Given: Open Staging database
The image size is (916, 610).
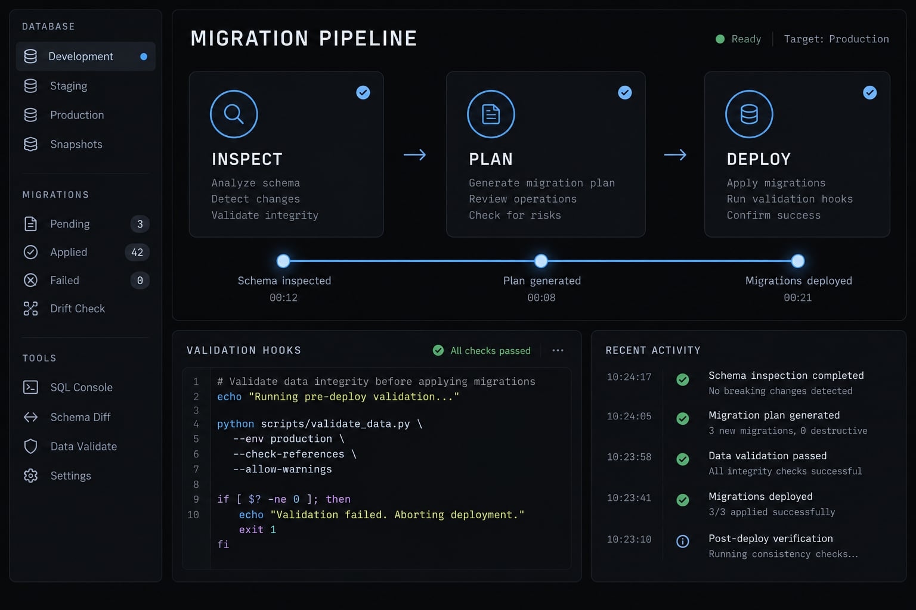Looking at the screenshot, I should (86, 86).
